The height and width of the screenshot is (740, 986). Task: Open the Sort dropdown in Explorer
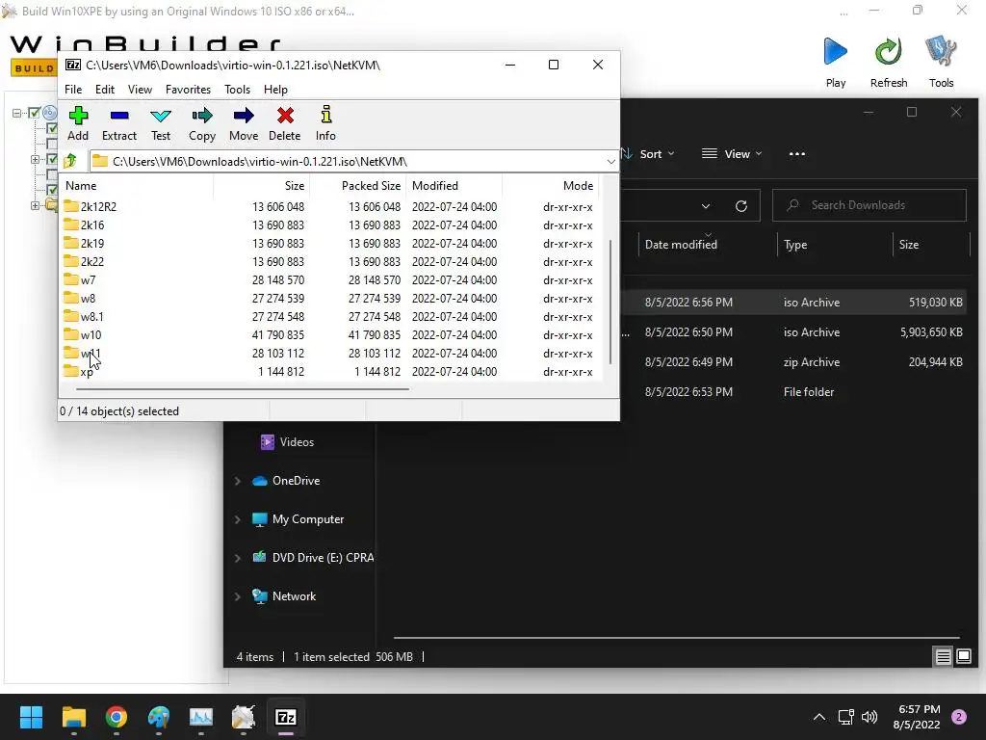tap(649, 153)
